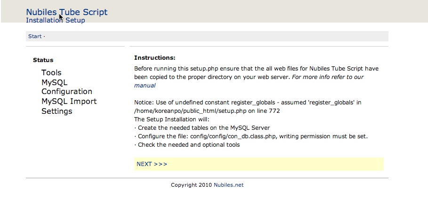Select the Configuration status step

[x=67, y=92]
